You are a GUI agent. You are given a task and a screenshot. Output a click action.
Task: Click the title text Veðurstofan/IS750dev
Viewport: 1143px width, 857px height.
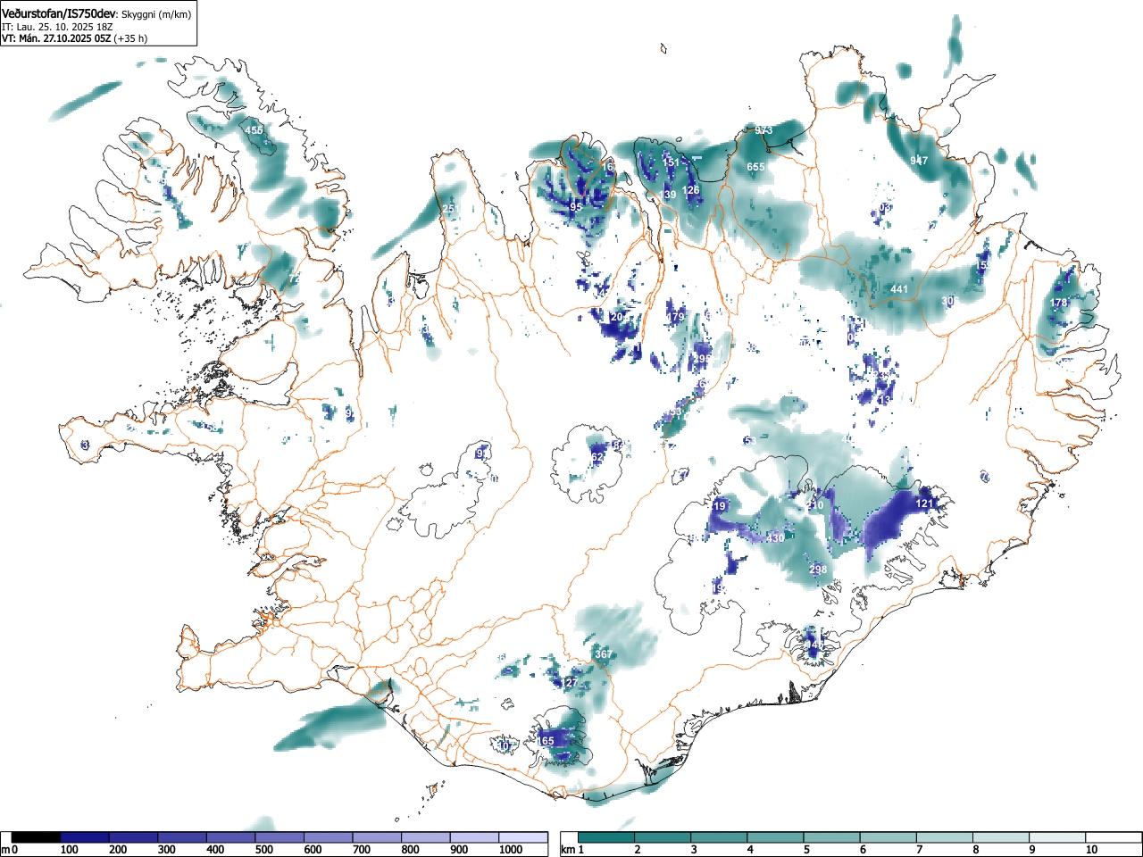(x=60, y=13)
